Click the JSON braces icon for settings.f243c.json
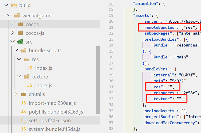The image size is (201, 133). 23,121
